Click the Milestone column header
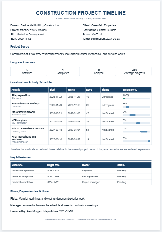The image size is (162, 232). (x=28, y=165)
